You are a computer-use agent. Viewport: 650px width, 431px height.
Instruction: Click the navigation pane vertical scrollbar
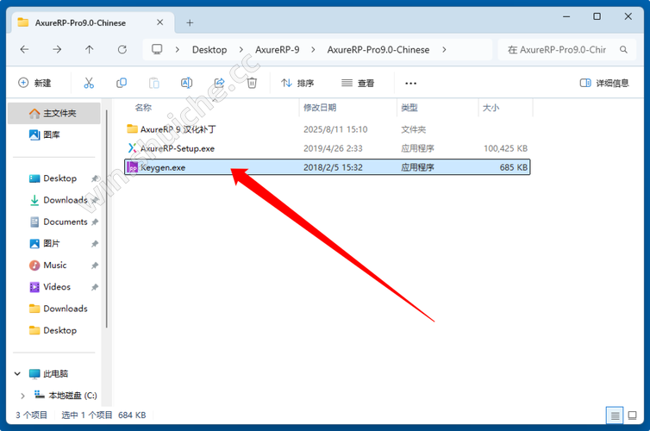(x=107, y=219)
